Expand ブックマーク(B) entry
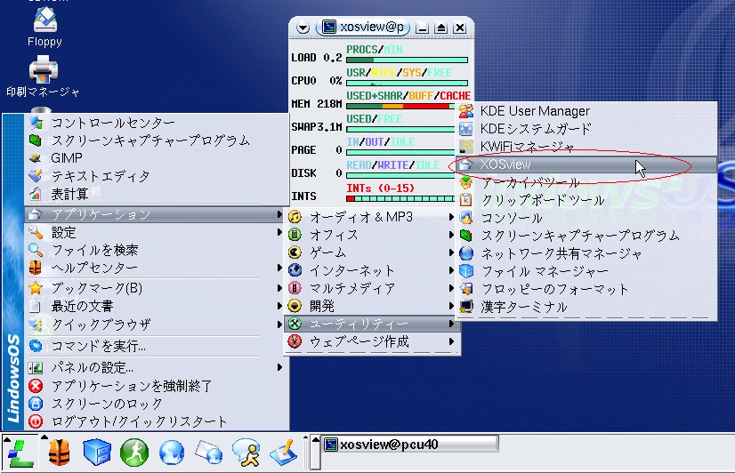This screenshot has height=473, width=735. coord(156,288)
